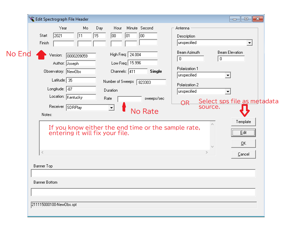Minimize the Edit Spectrograph File Header window
288x233 pixels.
tap(235, 19)
